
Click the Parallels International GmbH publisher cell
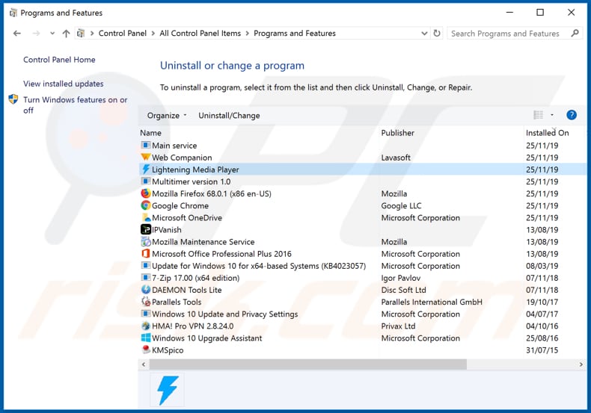[x=432, y=302]
